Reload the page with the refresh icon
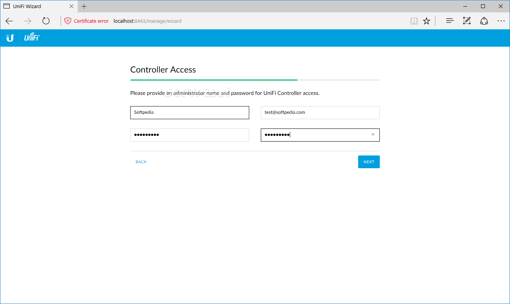Viewport: 510px width, 304px height. click(x=46, y=21)
